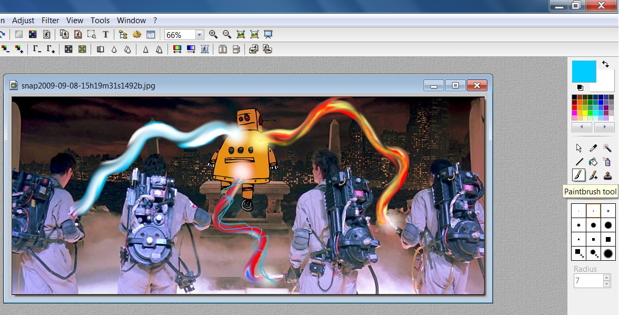Open the Image explorer folder-tree icon
The width and height of the screenshot is (619, 315).
point(123,34)
